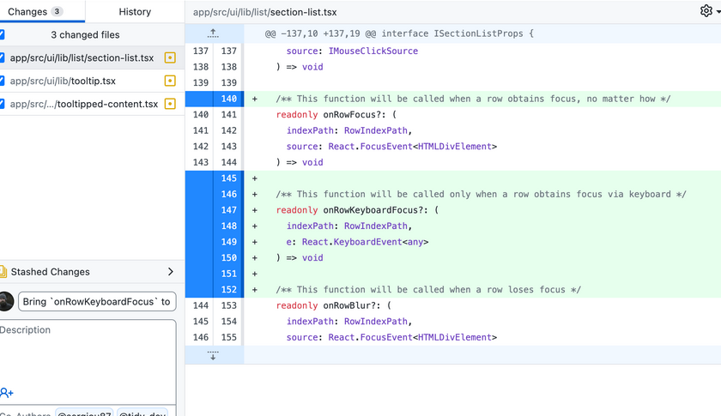Image resolution: width=721 pixels, height=416 pixels.
Task: Expand diff hunk downward arrow icon
Action: 213,355
